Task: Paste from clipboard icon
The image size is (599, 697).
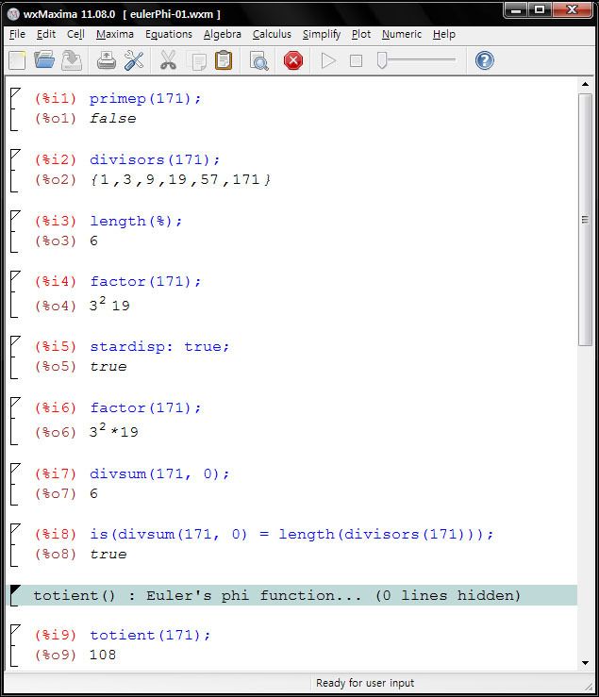Action: [224, 60]
